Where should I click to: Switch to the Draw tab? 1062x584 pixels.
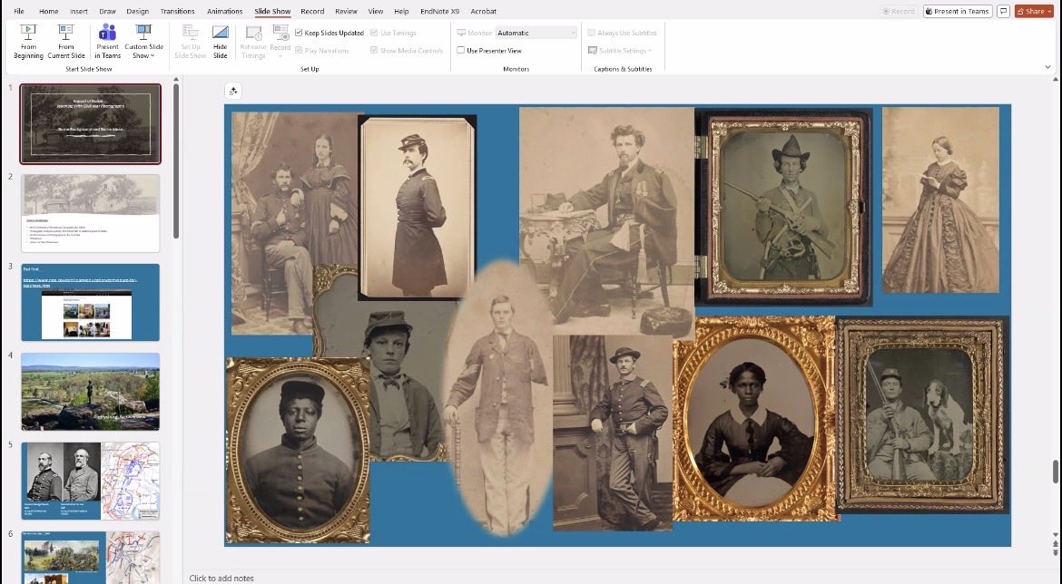coord(107,11)
